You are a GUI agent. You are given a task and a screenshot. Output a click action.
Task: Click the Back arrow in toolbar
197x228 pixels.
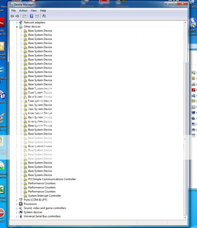(12, 16)
